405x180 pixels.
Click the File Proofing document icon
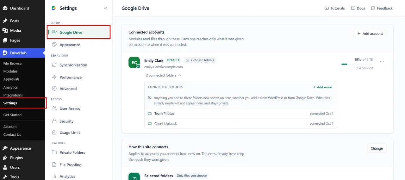coord(54,165)
